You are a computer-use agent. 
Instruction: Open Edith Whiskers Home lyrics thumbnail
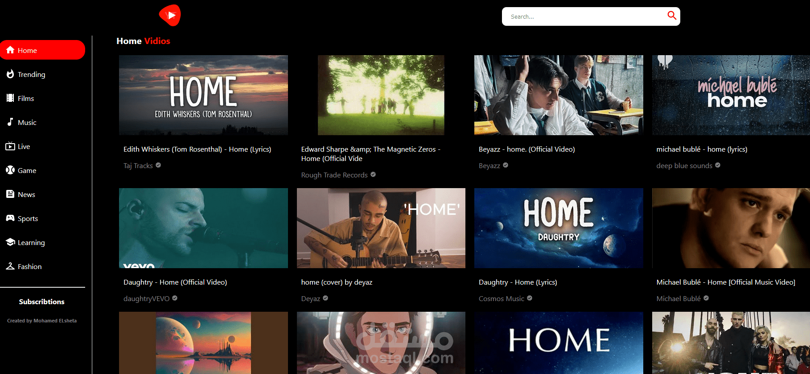tap(203, 95)
